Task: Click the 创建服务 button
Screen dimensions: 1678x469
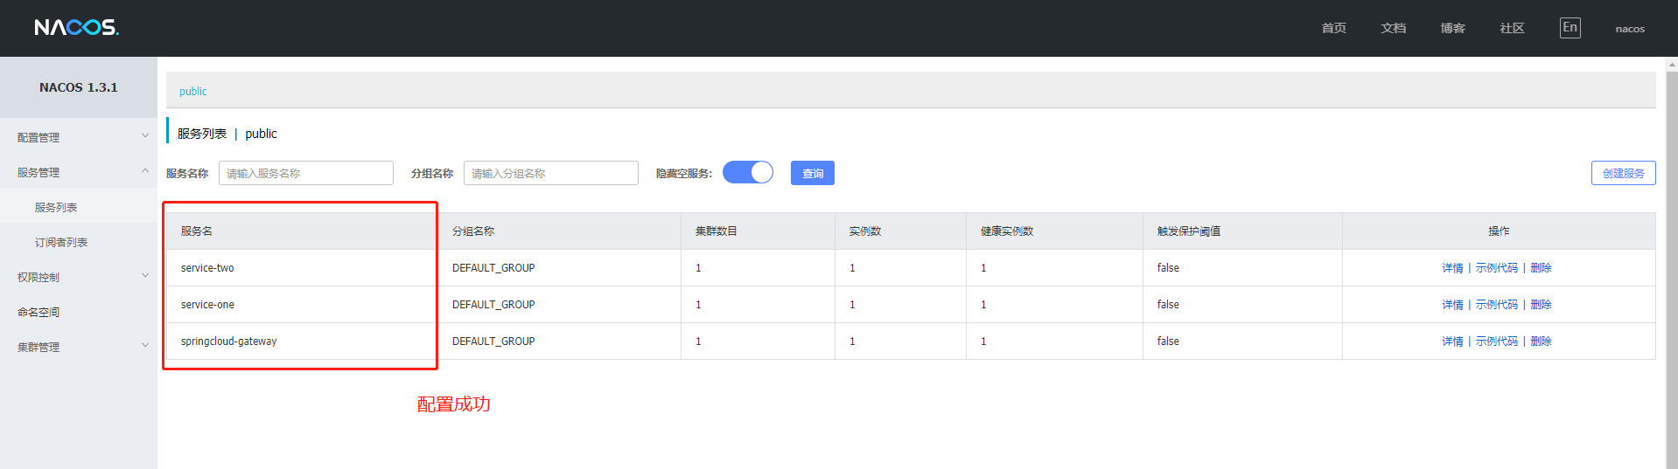Action: pyautogui.click(x=1624, y=173)
